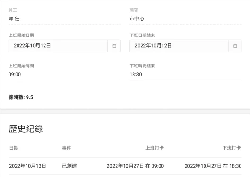Click the shift end date input field
Screen dimensions: 250x177
179,46
